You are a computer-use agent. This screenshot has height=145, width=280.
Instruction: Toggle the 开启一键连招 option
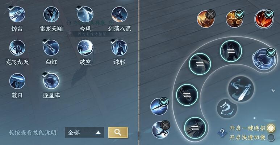(271, 128)
